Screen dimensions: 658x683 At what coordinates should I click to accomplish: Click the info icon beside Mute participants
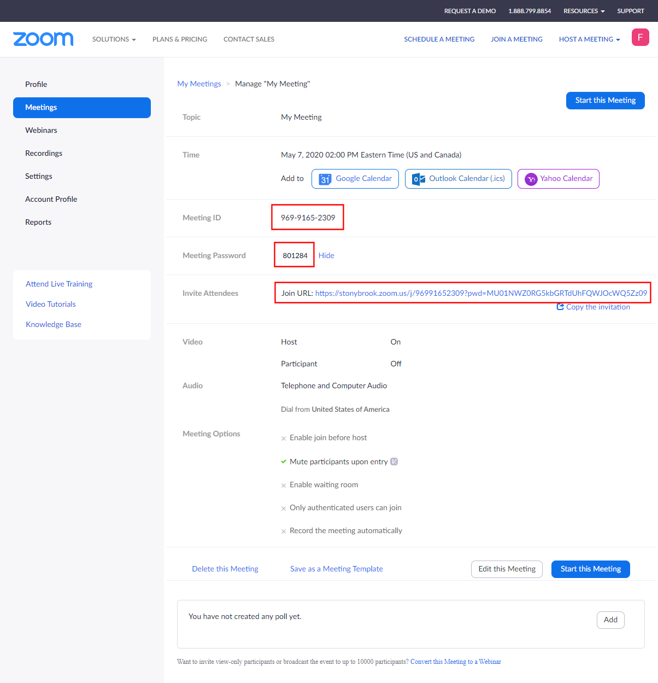394,462
